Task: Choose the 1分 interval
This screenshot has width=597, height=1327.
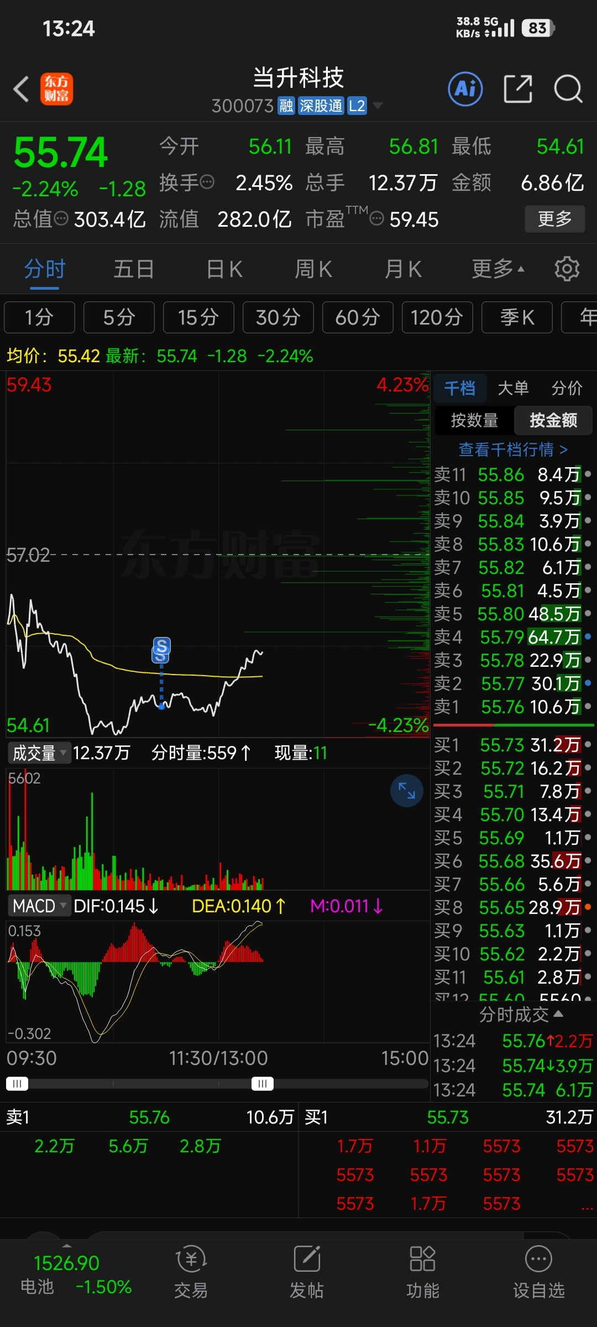Action: (39, 317)
